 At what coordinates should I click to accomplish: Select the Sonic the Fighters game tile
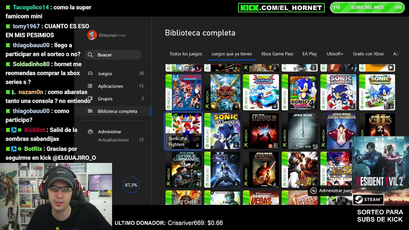coord(183,131)
